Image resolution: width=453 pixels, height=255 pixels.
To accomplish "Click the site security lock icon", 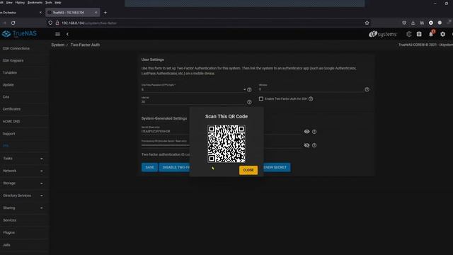I will 57,23.
